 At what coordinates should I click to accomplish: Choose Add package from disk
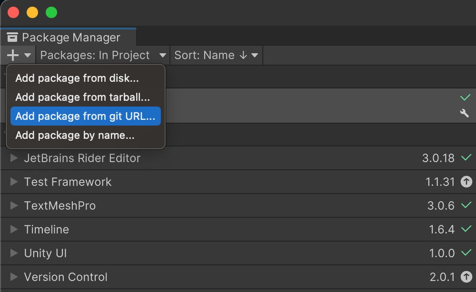[x=77, y=78]
